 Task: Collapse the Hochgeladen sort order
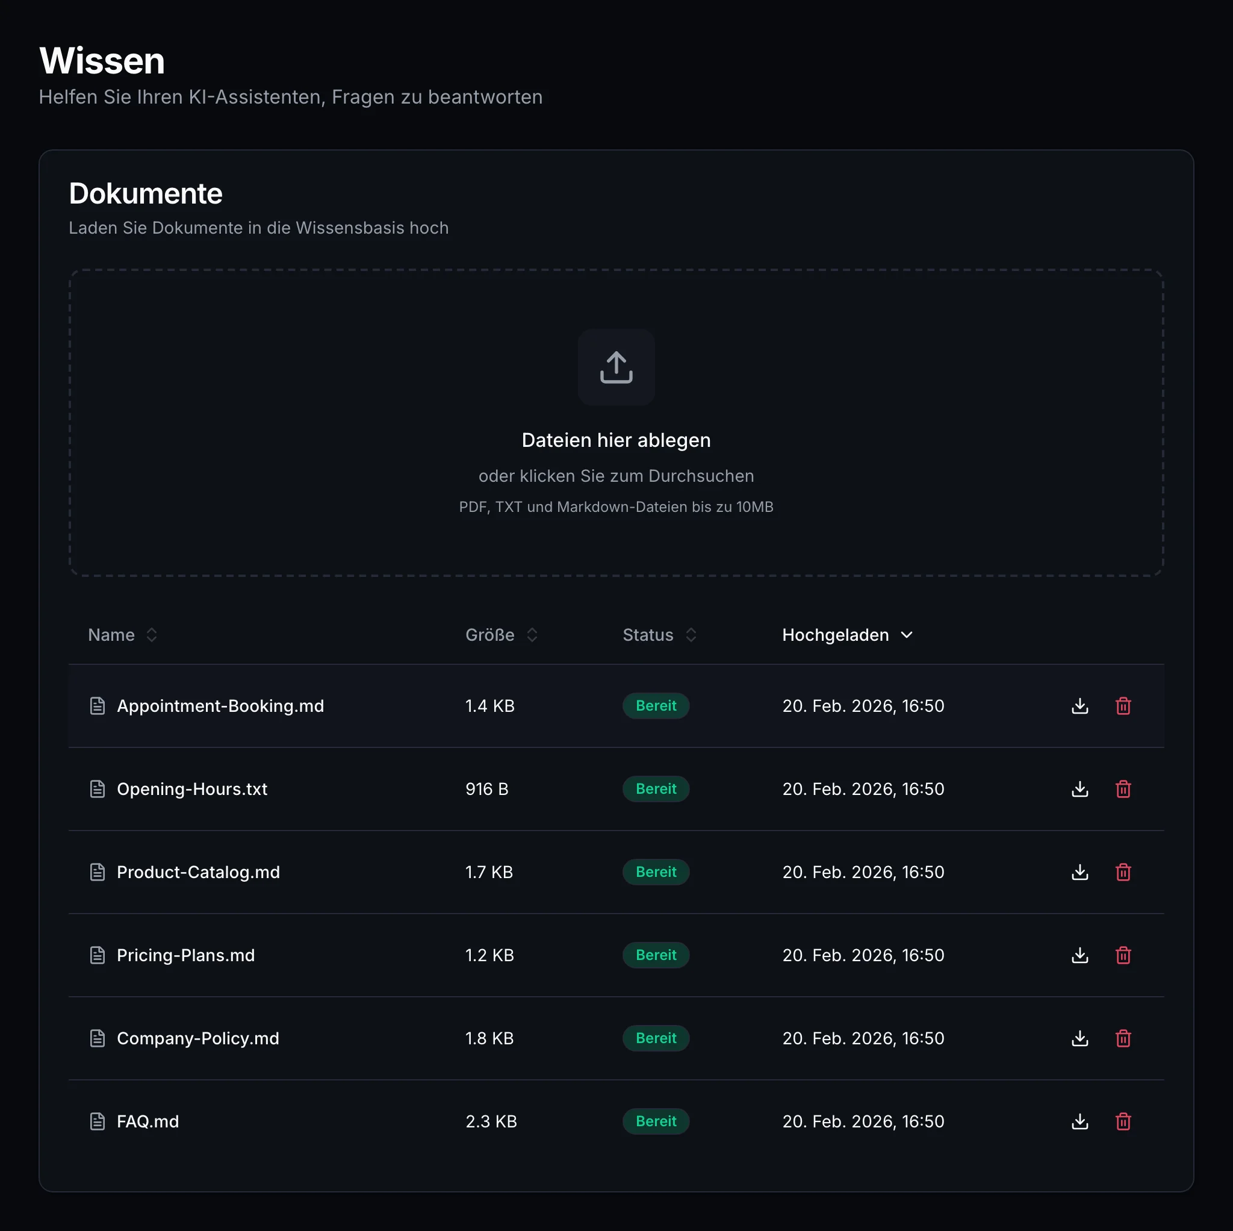tap(907, 635)
